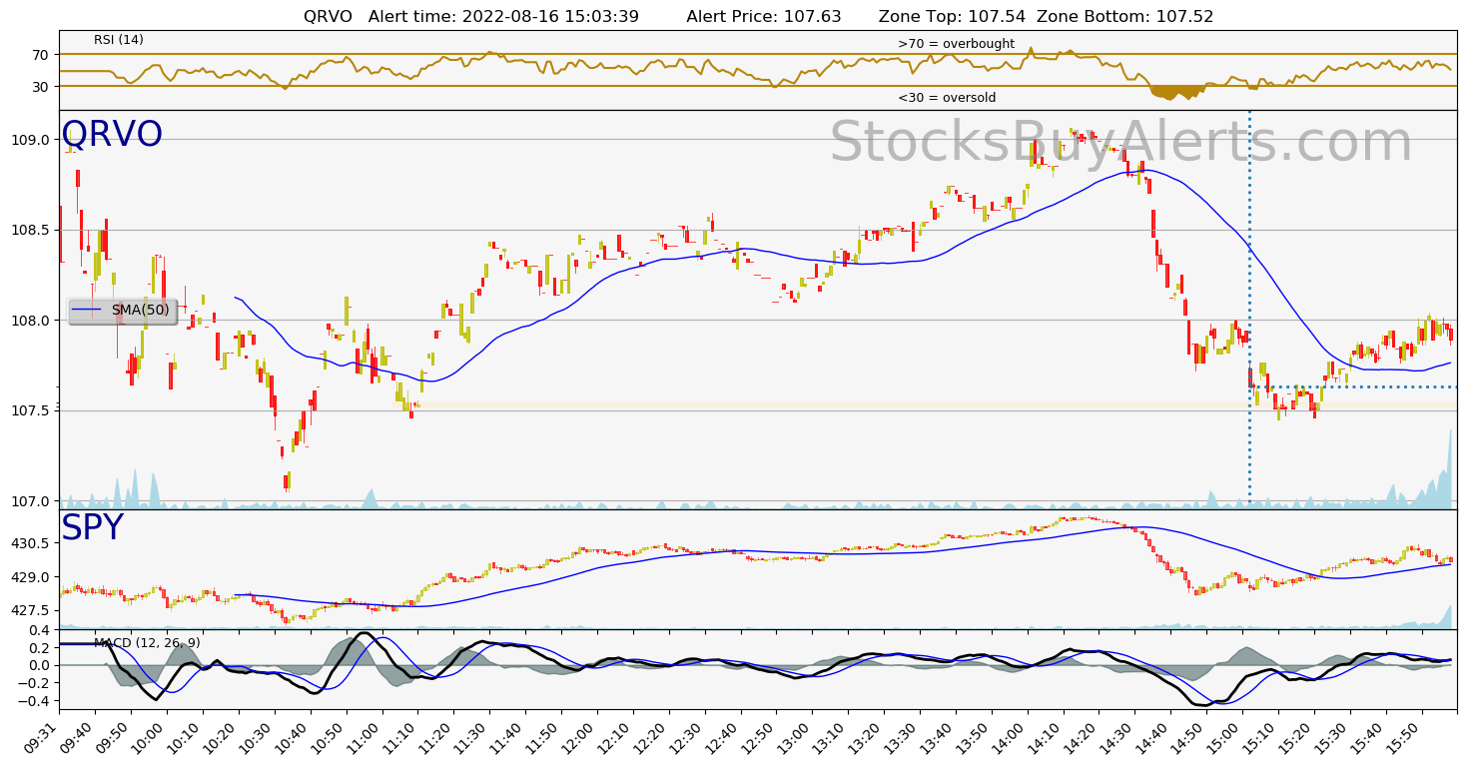Click the RSI 30 axis label
1472x767 pixels.
(x=43, y=86)
